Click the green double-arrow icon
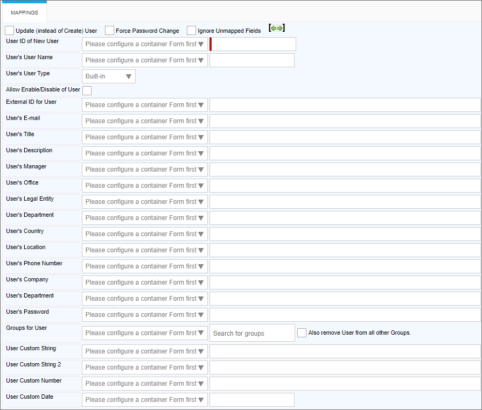Image resolution: width=482 pixels, height=410 pixels. coord(276,28)
